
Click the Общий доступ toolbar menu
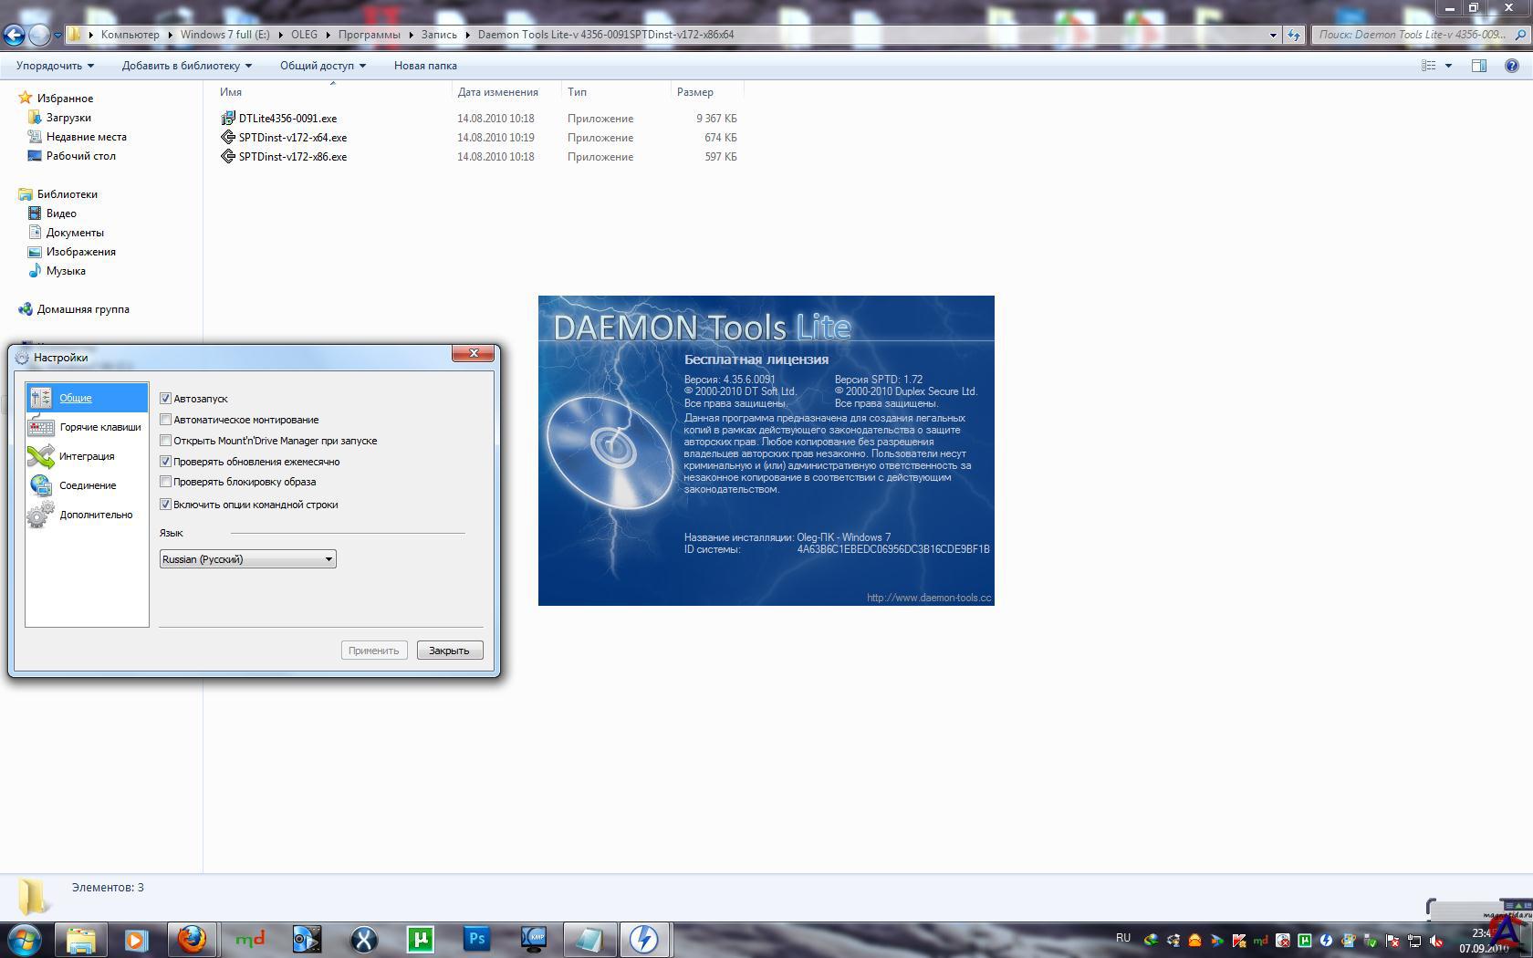click(322, 66)
